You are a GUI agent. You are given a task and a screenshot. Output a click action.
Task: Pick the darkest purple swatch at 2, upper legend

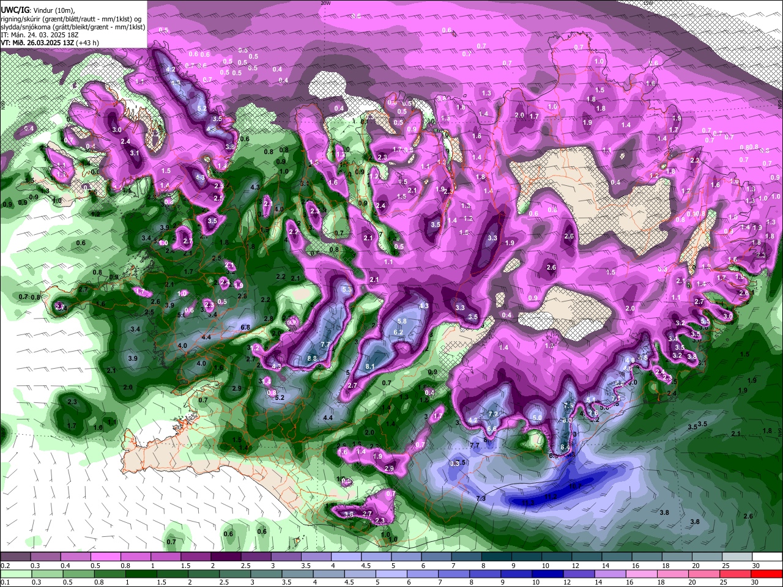tap(226, 556)
